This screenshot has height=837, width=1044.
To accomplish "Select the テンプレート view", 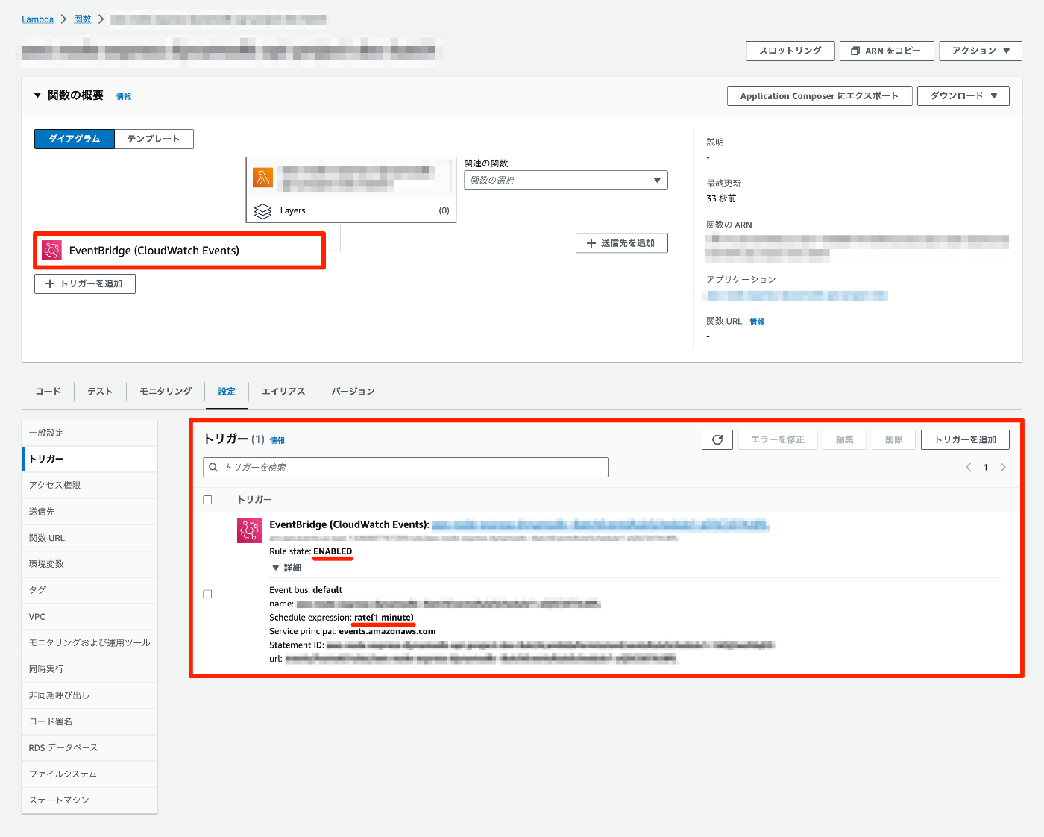I will pos(154,139).
